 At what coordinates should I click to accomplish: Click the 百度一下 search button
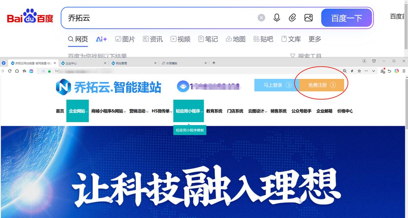tap(347, 18)
